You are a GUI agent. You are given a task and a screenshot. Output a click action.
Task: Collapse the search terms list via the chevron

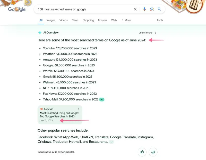point(102,99)
